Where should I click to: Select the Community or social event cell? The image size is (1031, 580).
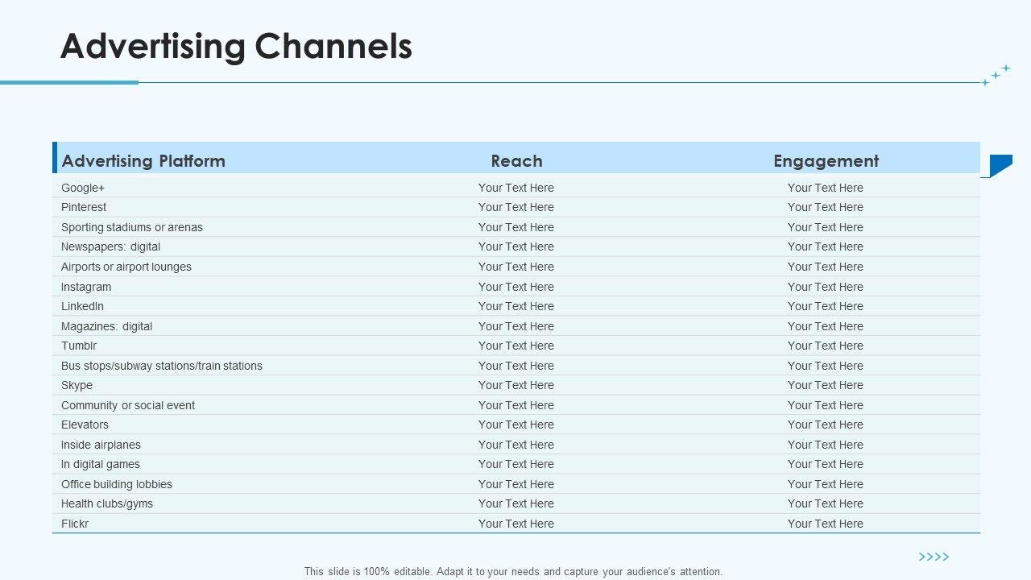(x=128, y=405)
